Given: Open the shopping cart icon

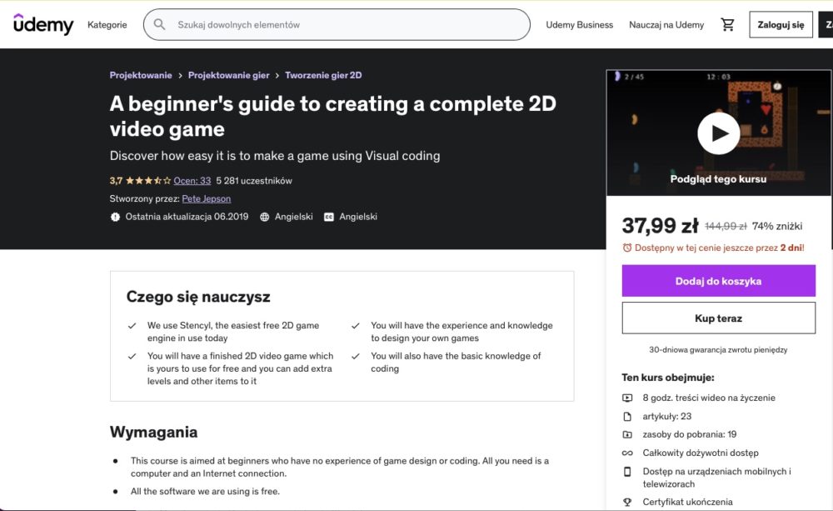Looking at the screenshot, I should click(727, 24).
